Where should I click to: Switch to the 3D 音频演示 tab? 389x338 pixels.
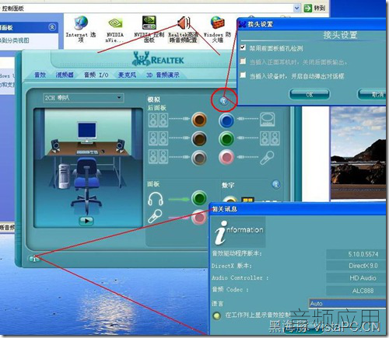tap(163, 75)
